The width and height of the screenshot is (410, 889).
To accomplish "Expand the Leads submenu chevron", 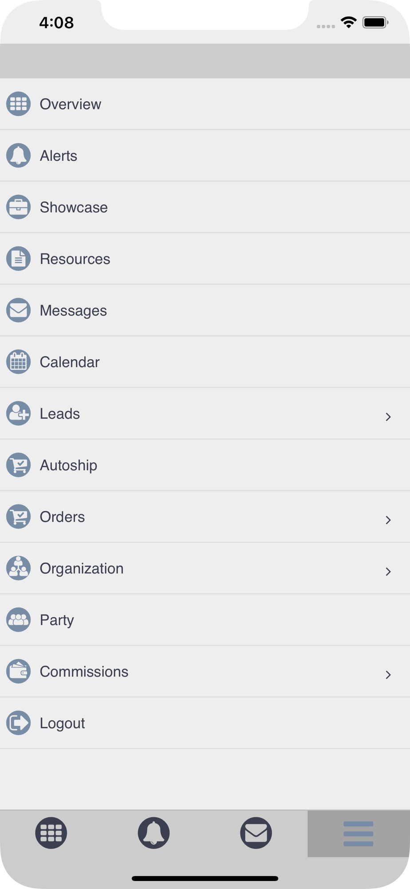I will (388, 416).
